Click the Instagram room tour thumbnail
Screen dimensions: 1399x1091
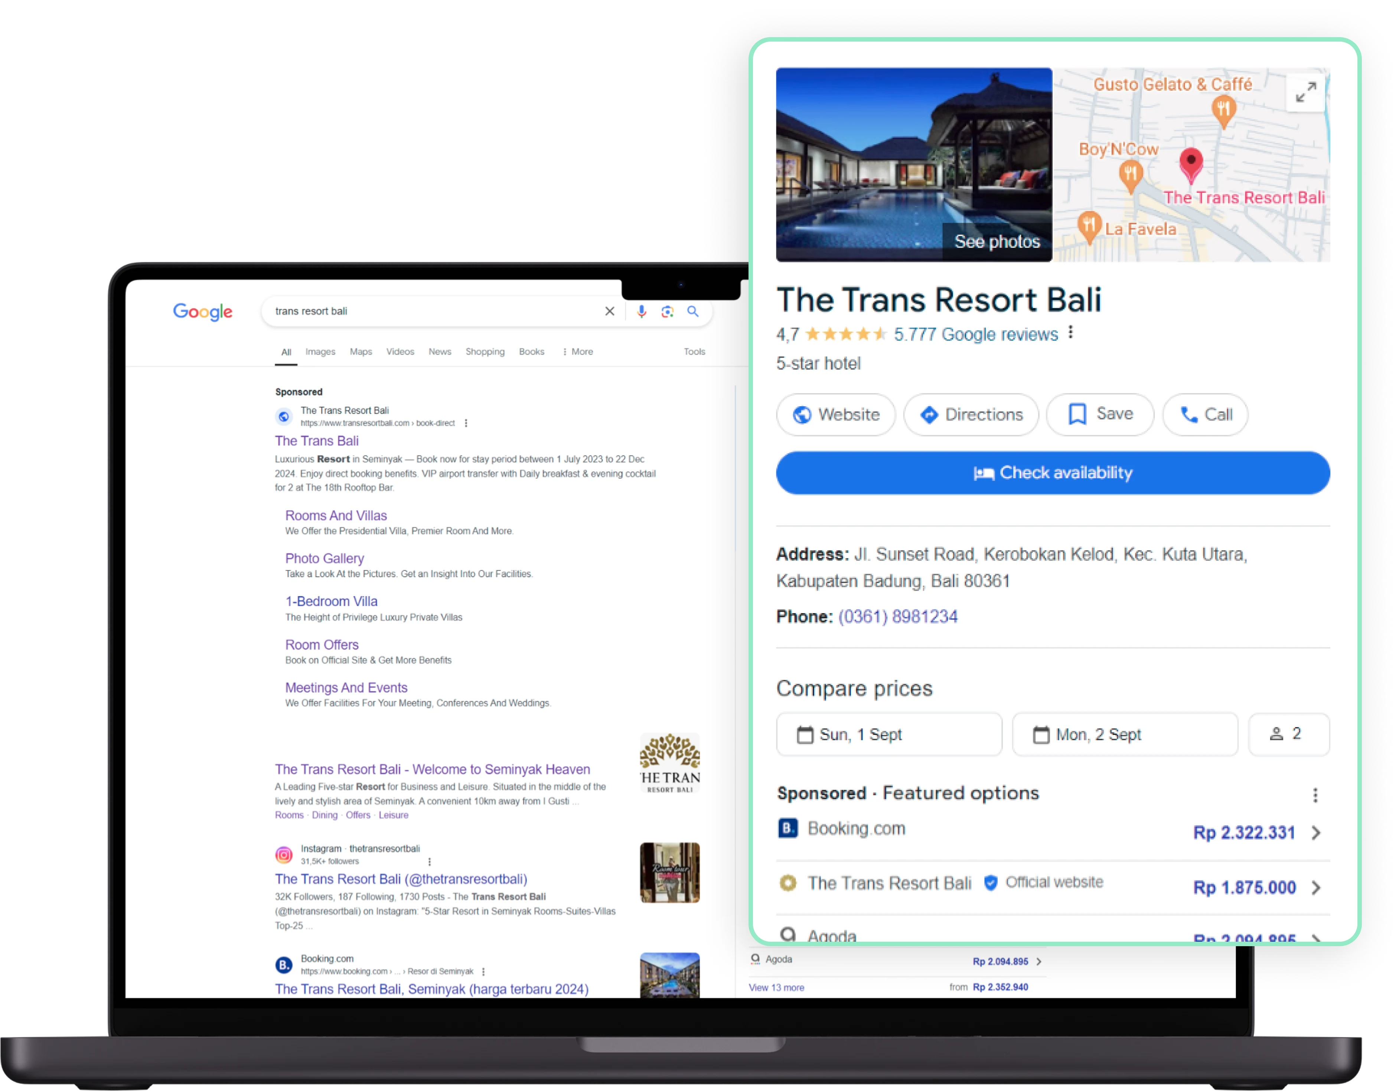(669, 873)
